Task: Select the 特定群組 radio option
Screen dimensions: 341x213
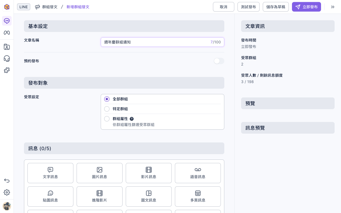Action: pos(107,109)
